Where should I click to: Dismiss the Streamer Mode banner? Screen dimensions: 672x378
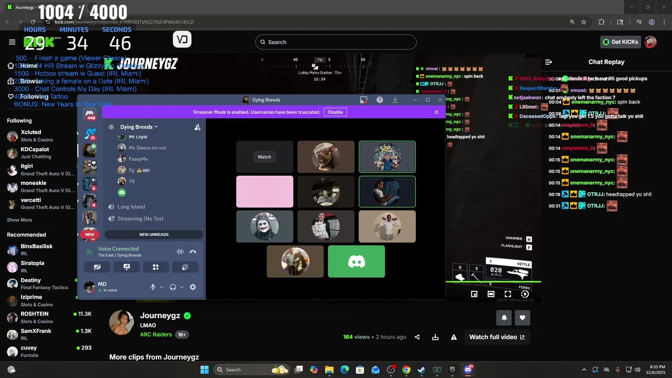coord(436,112)
